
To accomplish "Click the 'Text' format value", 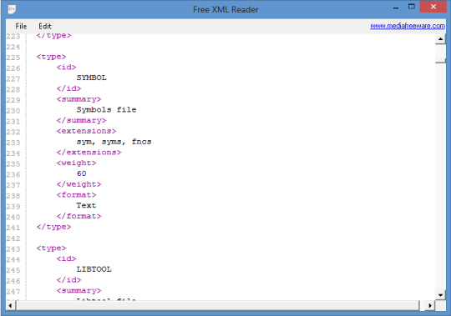I will [86, 205].
